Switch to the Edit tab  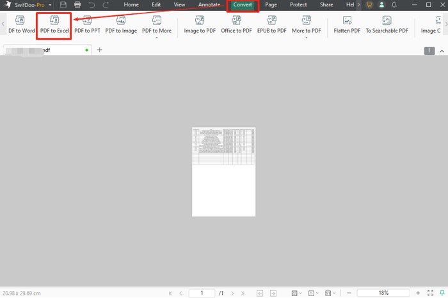(156, 4)
